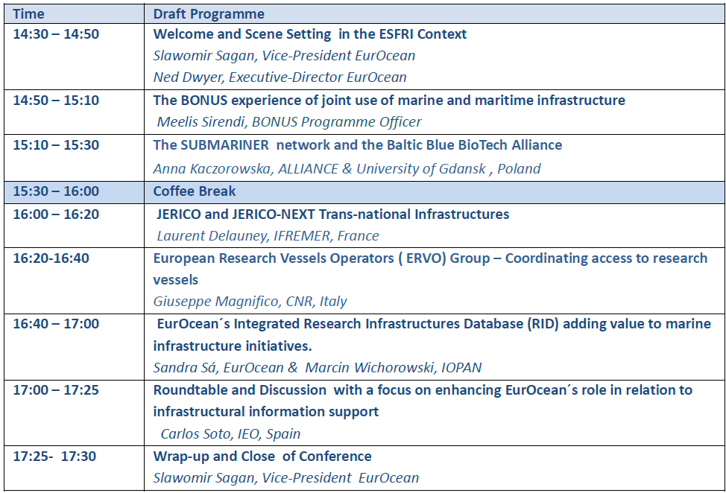
Task: Click Meelis Sirendi, BONUS Programme Officer
Action: pyautogui.click(x=289, y=122)
